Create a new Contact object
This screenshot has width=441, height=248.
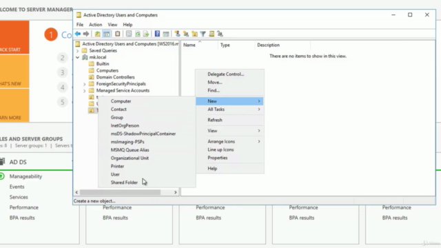(x=147, y=110)
